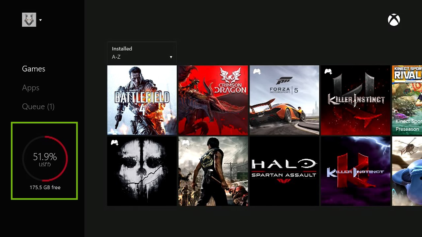The width and height of the screenshot is (422, 237).
Task: Click the 51.9% used text
Action: [45, 157]
